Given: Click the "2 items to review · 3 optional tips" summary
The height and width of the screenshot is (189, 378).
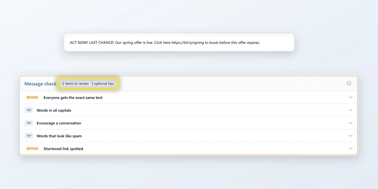Looking at the screenshot, I should point(88,84).
